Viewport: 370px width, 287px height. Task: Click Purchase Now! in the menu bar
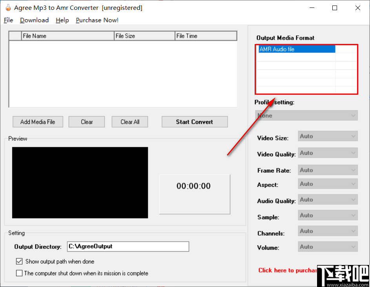[97, 20]
